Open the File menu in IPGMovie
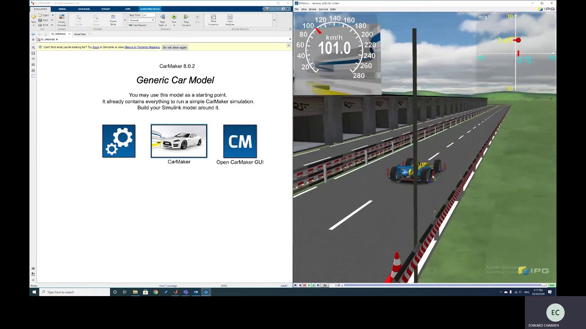Image resolution: width=586 pixels, height=329 pixels. (297, 9)
